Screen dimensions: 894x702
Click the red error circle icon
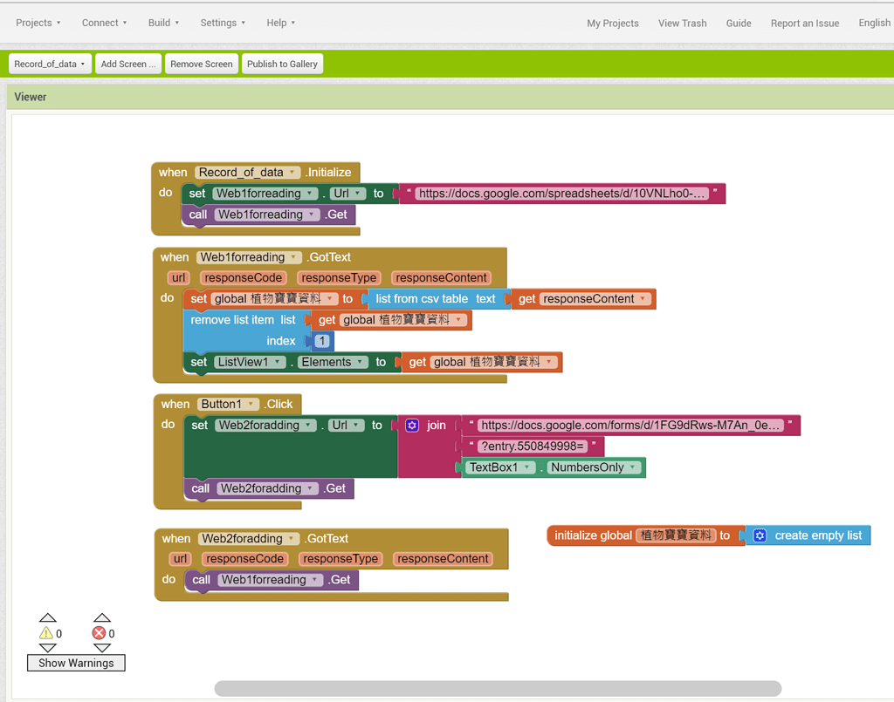pyautogui.click(x=99, y=633)
